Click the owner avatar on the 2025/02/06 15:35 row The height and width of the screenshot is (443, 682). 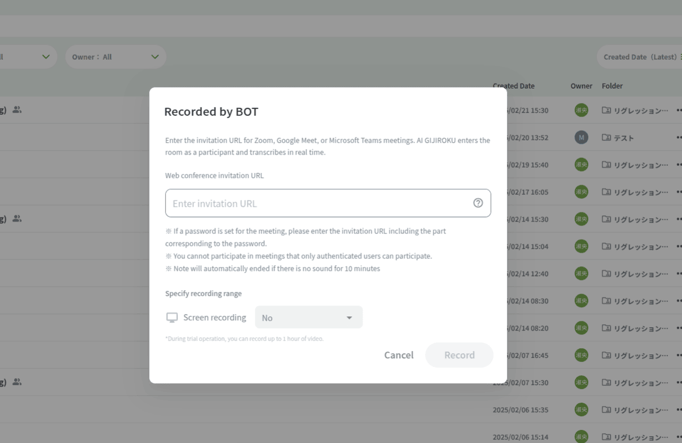tap(581, 409)
